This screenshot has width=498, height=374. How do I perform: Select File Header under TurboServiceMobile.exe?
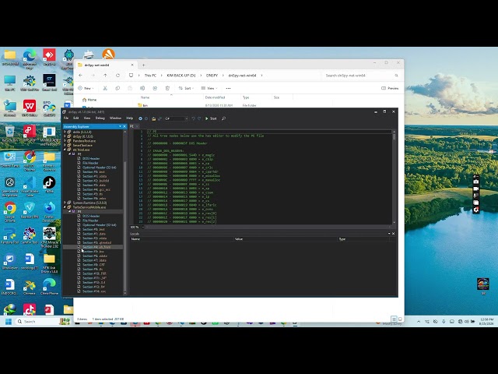click(x=90, y=221)
